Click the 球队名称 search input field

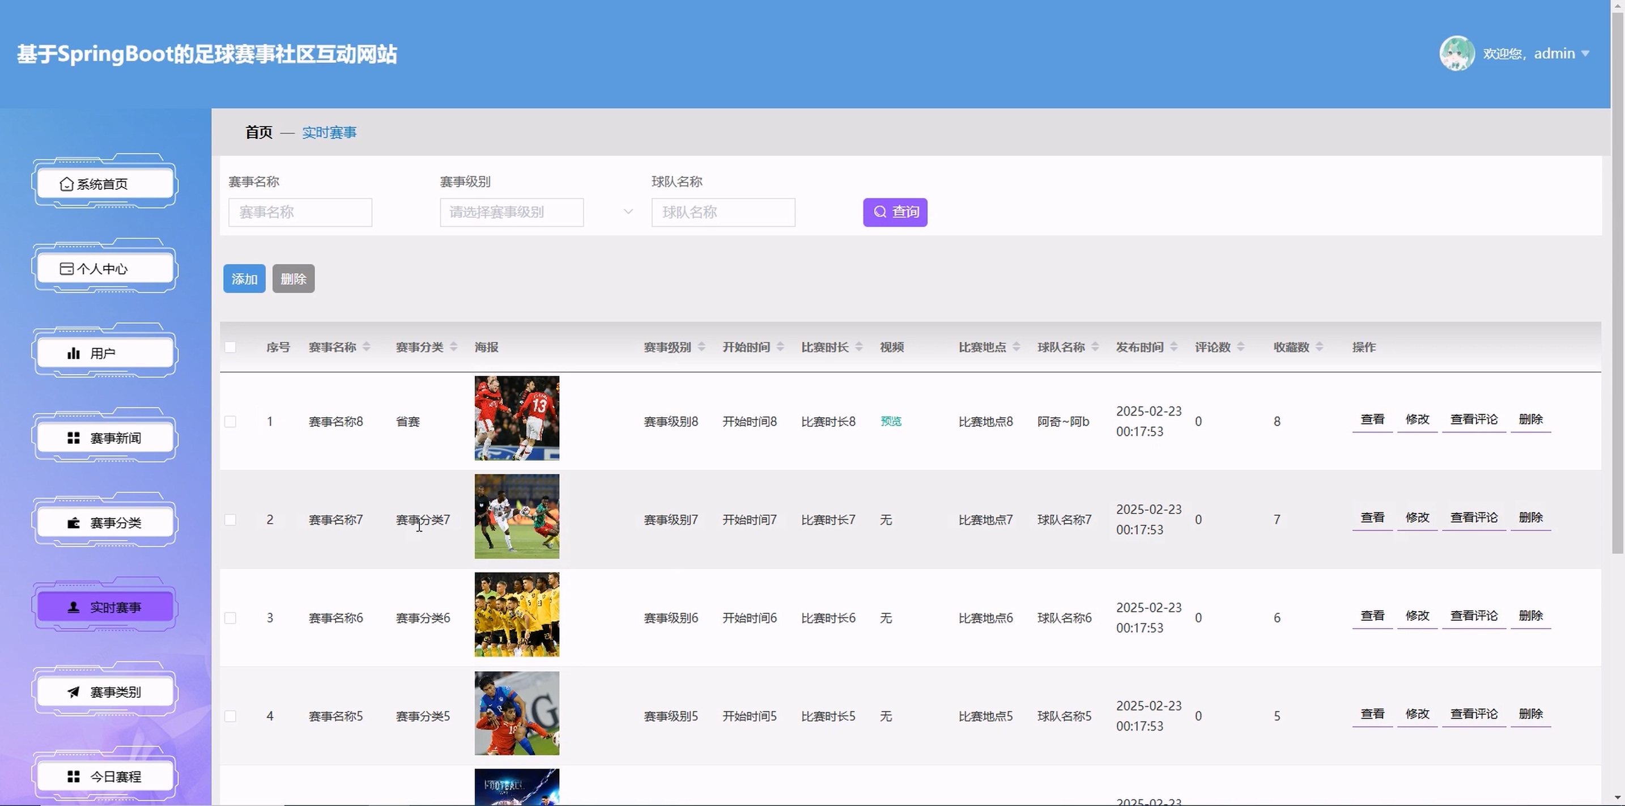point(723,212)
